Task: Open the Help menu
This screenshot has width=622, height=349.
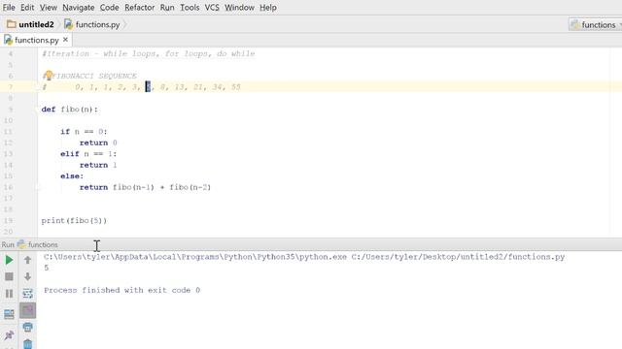Action: point(268,8)
